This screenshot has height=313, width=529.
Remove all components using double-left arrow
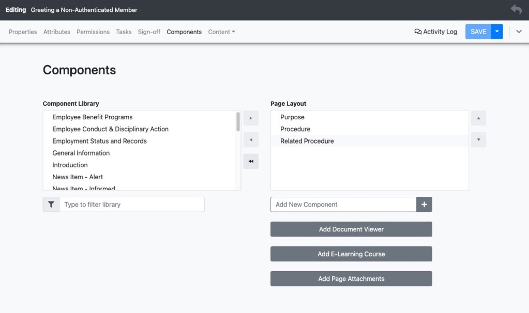click(250, 161)
